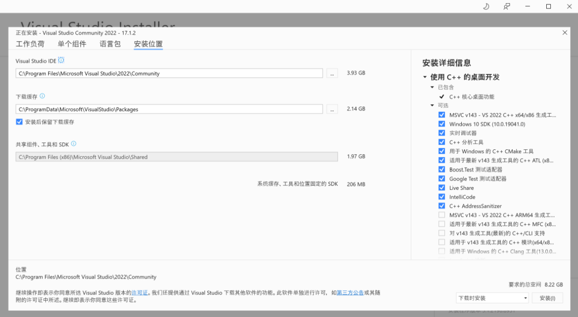The width and height of the screenshot is (578, 317).
Task: Toggle C++ 分析工具 checkbox
Action: (442, 142)
